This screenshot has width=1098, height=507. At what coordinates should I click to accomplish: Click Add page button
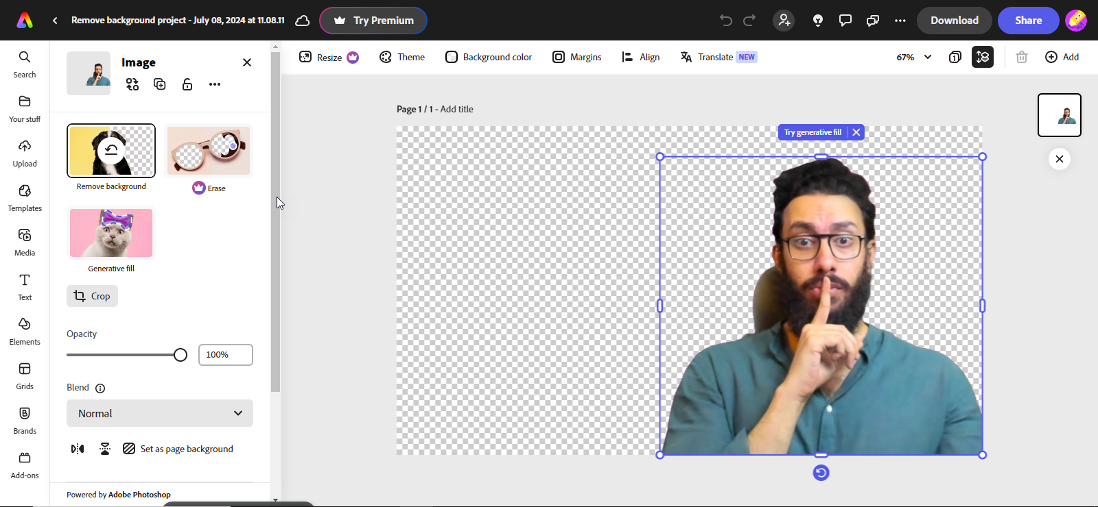pyautogui.click(x=1062, y=57)
